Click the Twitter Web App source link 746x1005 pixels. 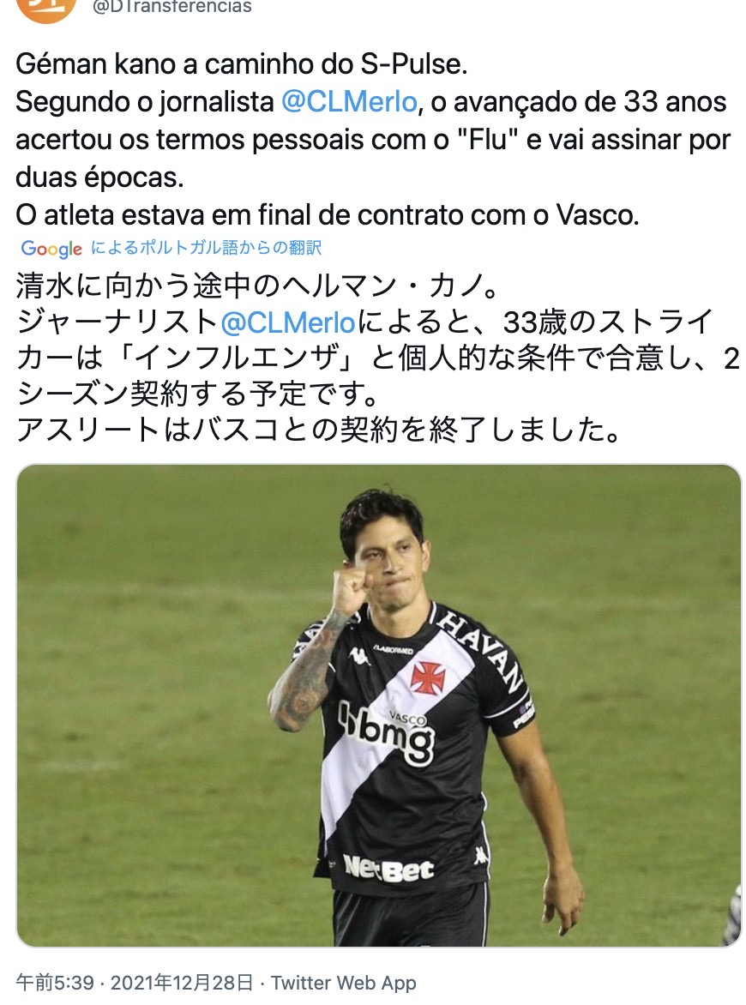[x=344, y=983]
